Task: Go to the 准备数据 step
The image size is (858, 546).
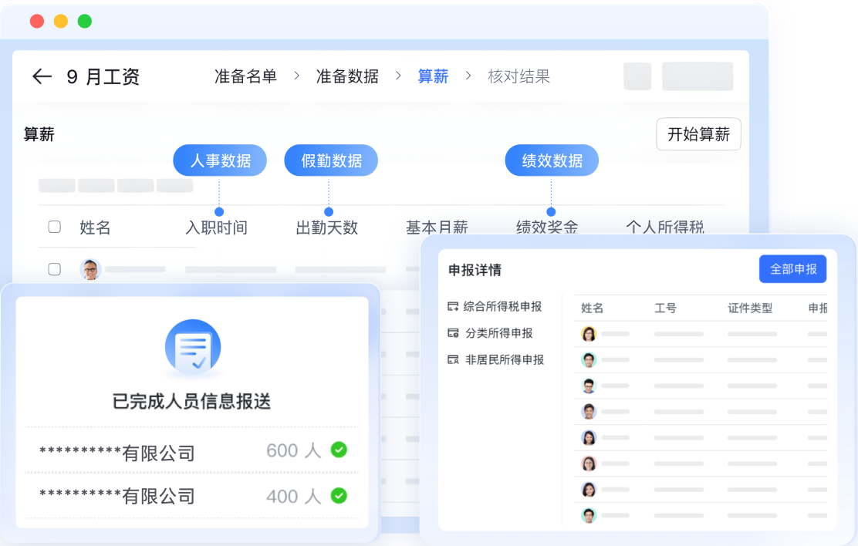Action: tap(347, 76)
